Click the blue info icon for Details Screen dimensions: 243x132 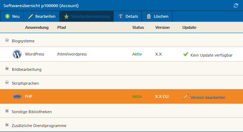coord(121,16)
